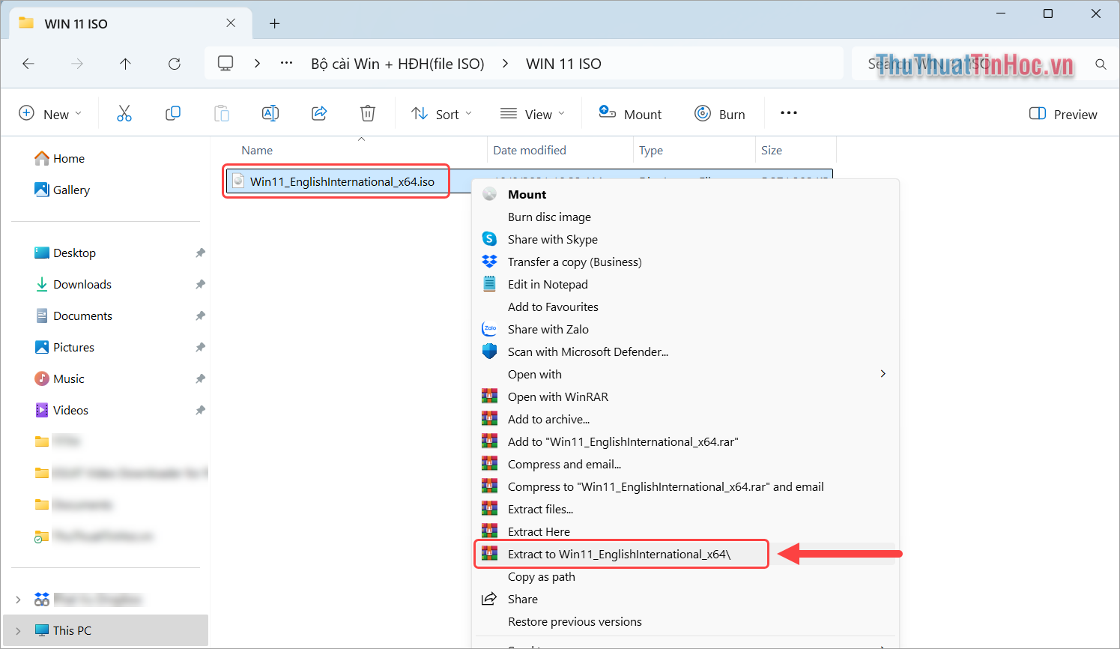
Task: Open Videos quick access folder
Action: point(61,410)
